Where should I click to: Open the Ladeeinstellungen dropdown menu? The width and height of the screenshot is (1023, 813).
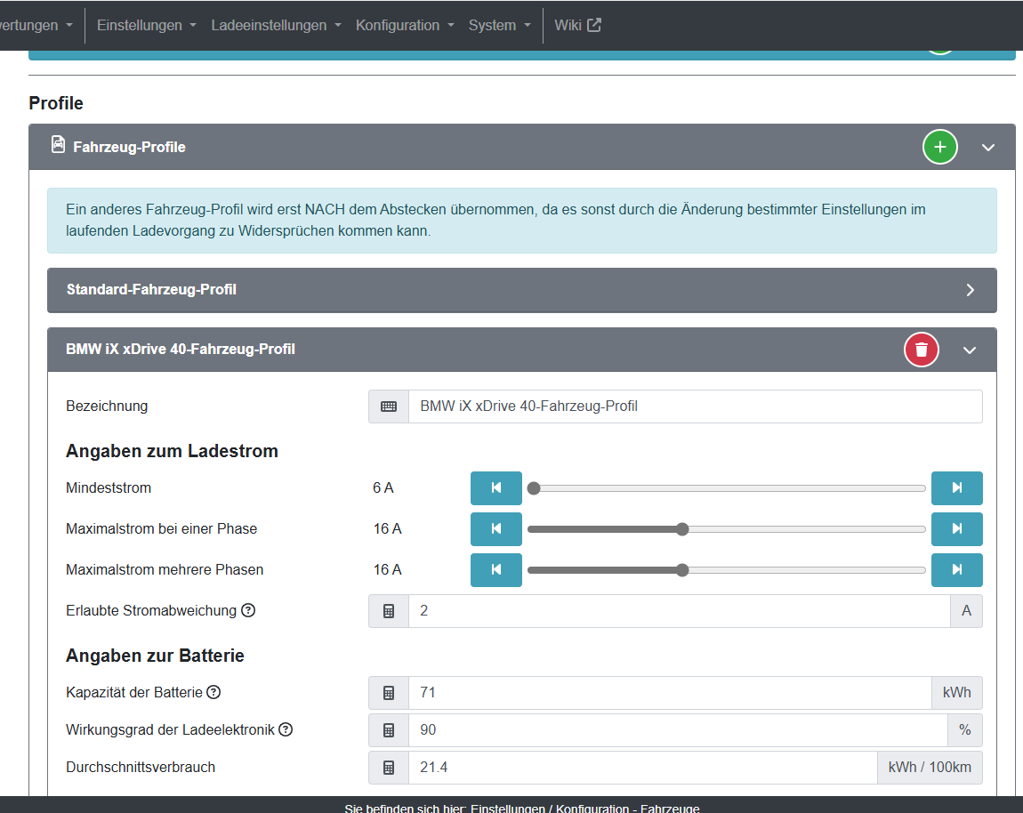click(276, 25)
